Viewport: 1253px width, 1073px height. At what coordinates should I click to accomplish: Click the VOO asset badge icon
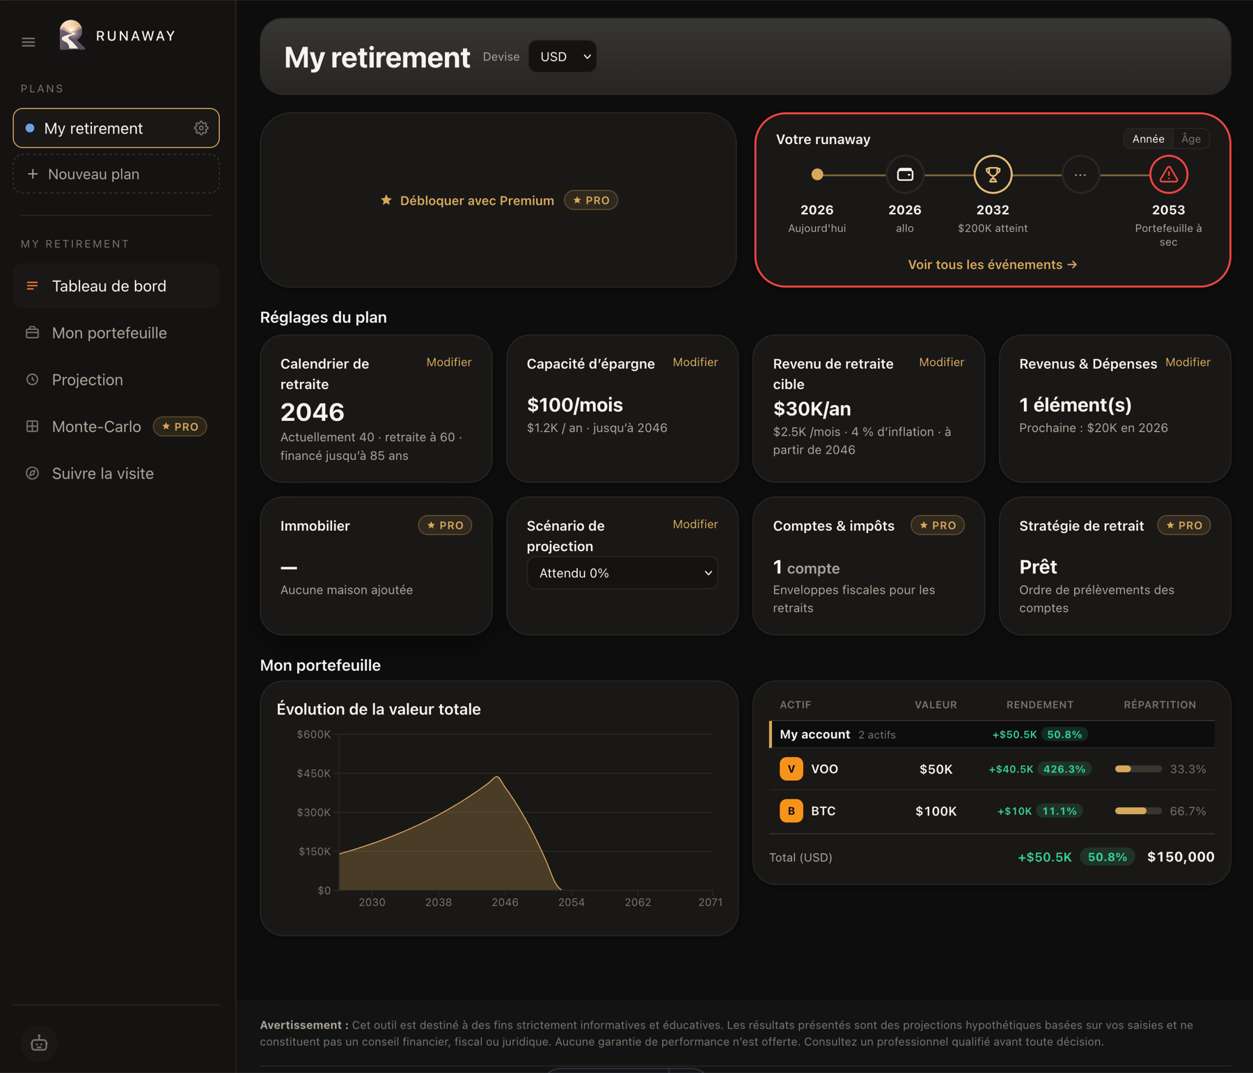coord(791,769)
